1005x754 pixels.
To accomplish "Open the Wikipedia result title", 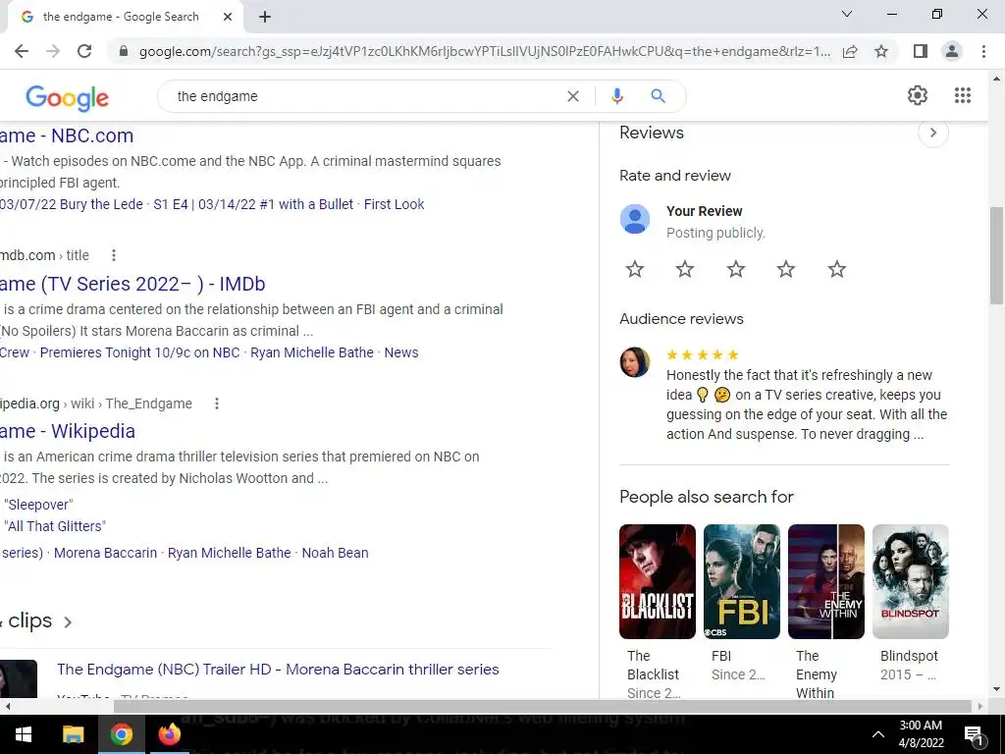I will 68,432.
